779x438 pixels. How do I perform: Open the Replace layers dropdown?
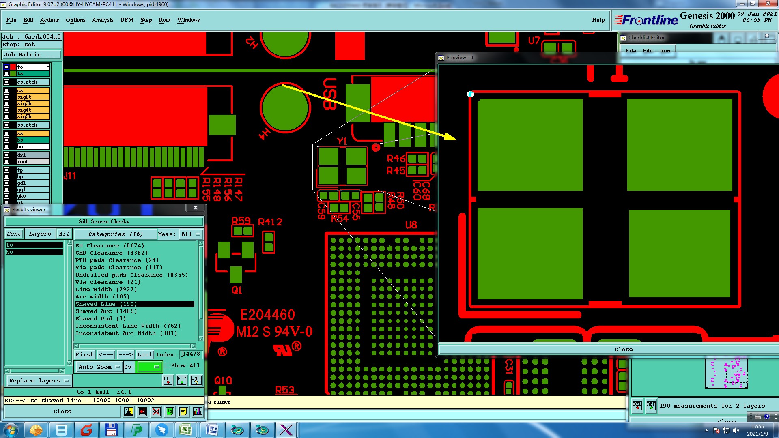tap(39, 381)
